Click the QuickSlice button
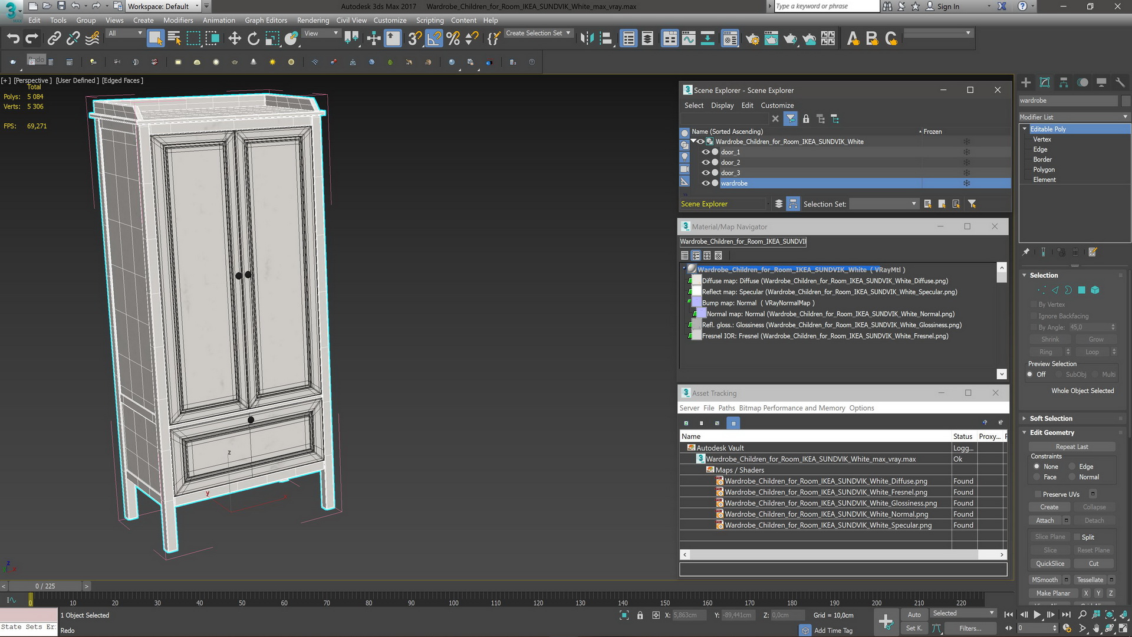This screenshot has width=1132, height=637. coord(1050,564)
